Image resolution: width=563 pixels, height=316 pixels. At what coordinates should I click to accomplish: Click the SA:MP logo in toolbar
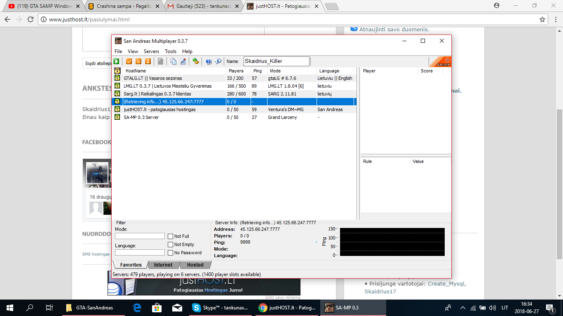(x=440, y=61)
